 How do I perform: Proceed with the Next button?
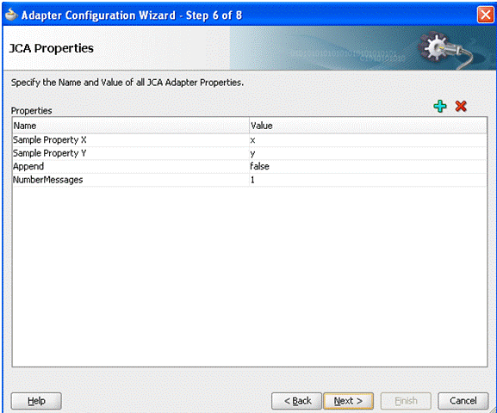[348, 401]
